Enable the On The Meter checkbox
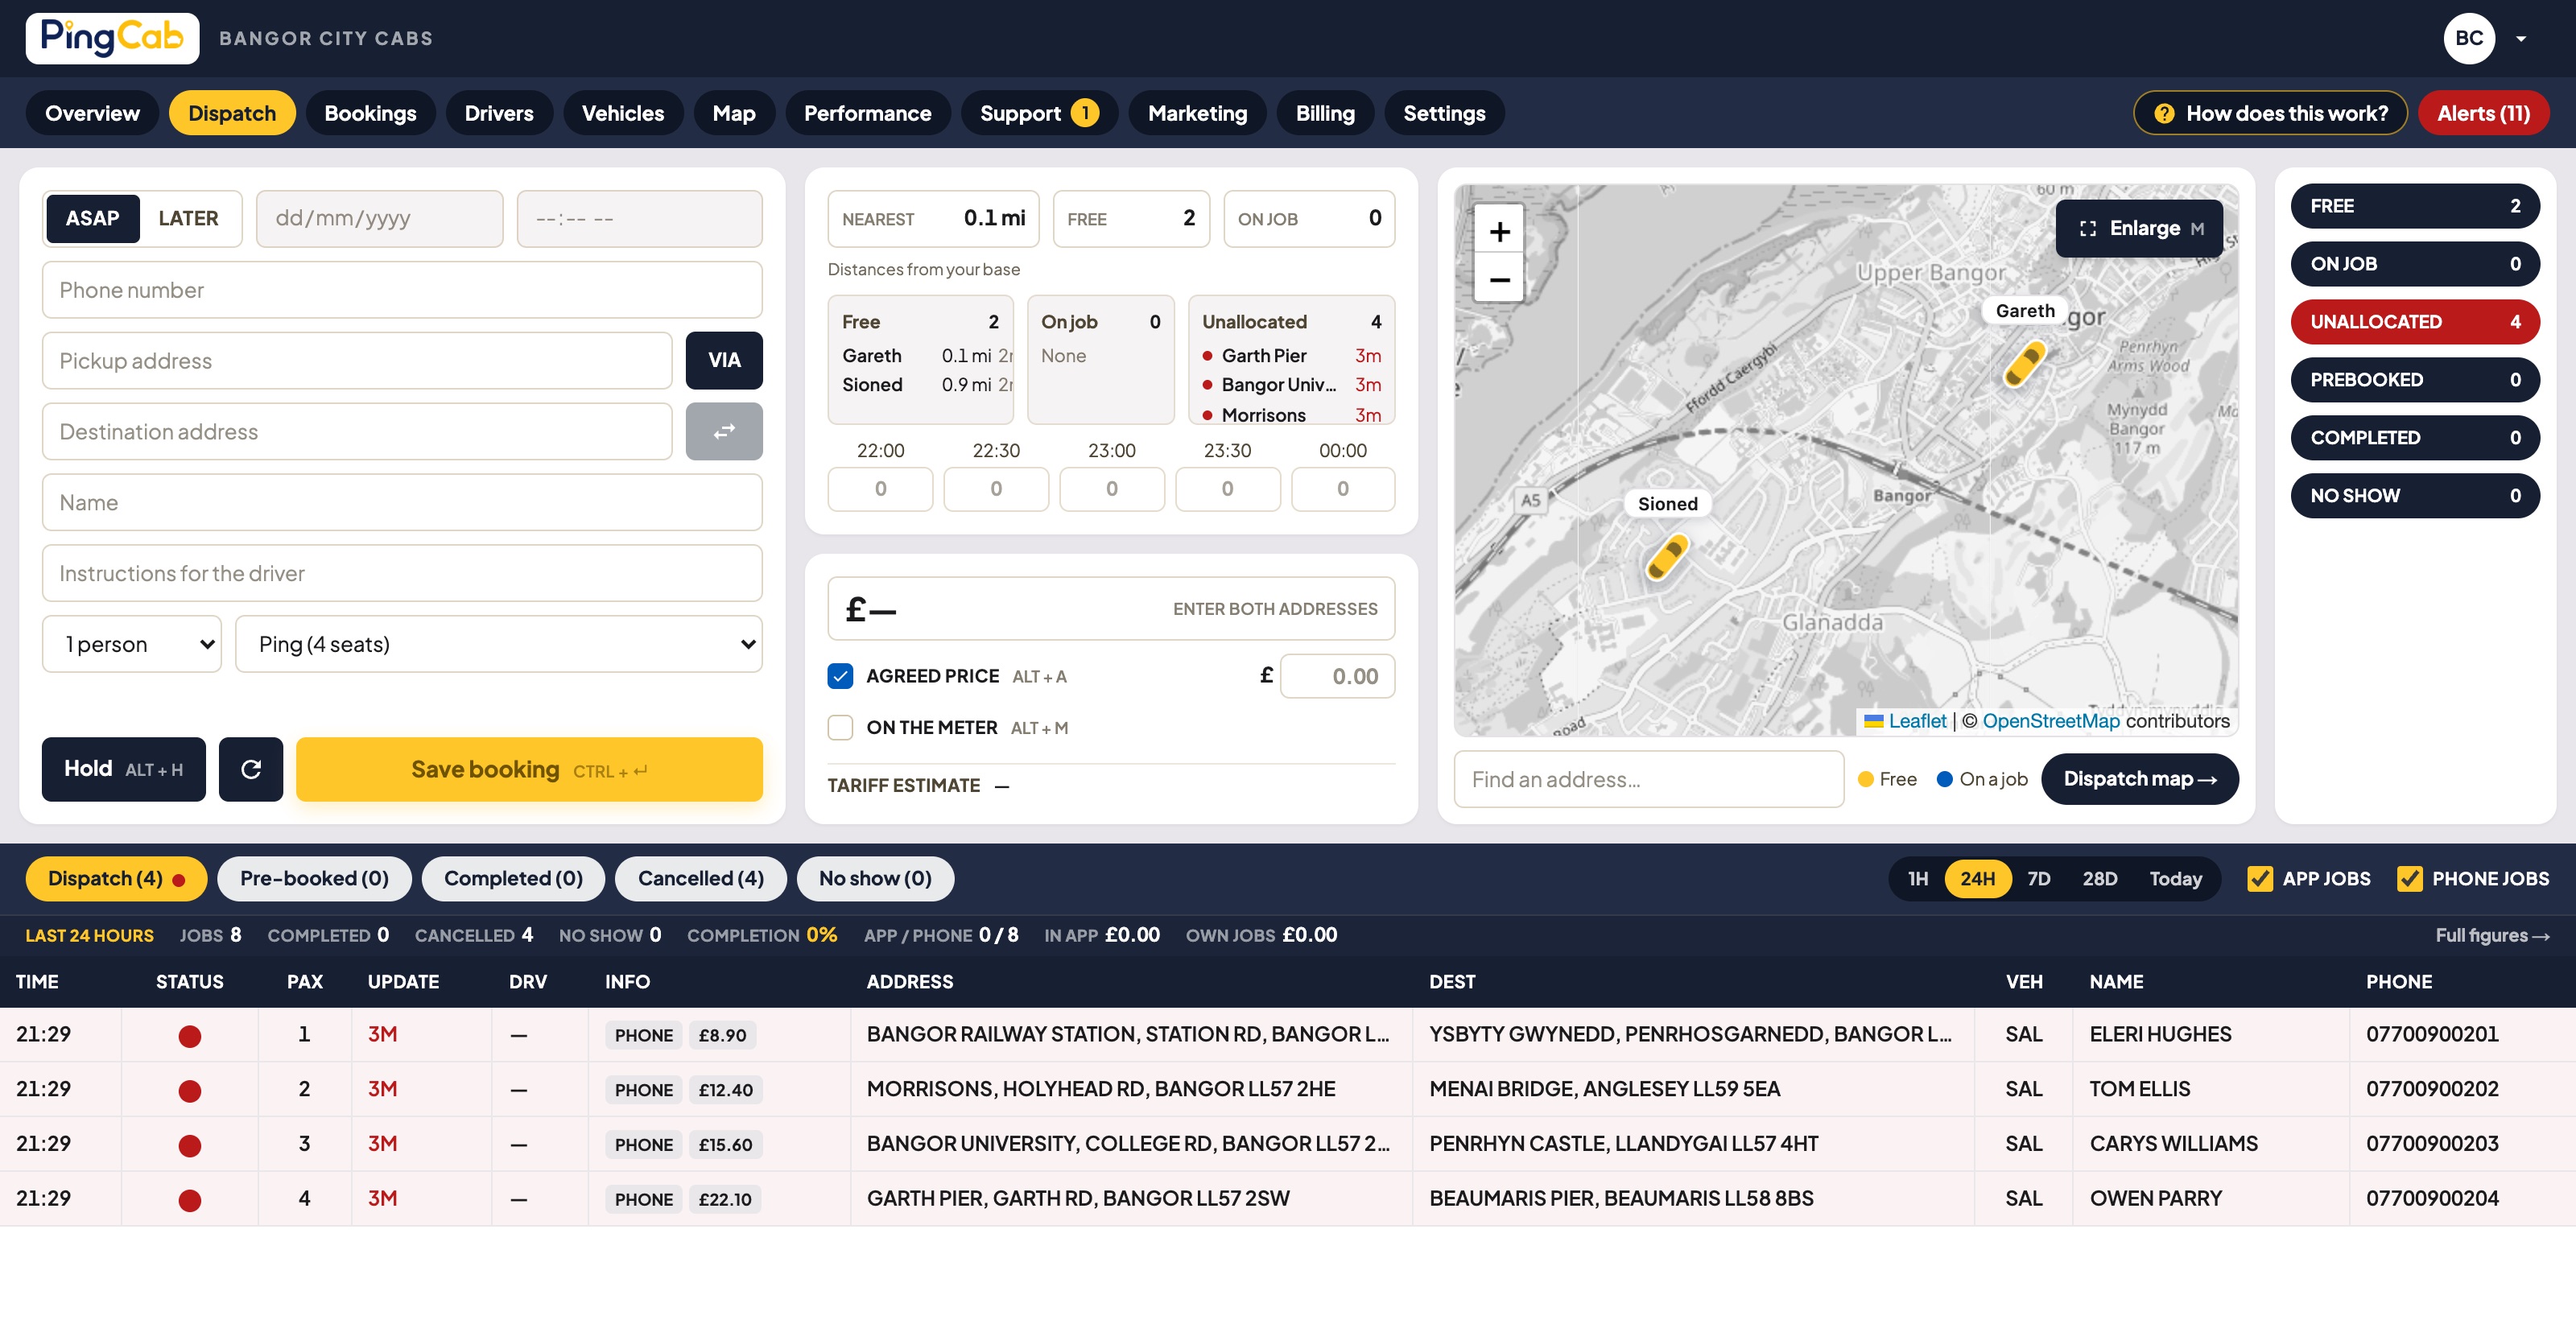 point(840,727)
